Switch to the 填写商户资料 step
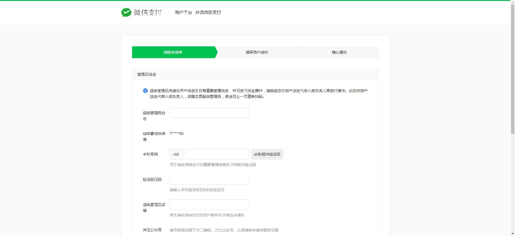This screenshot has width=515, height=236. pos(257,52)
